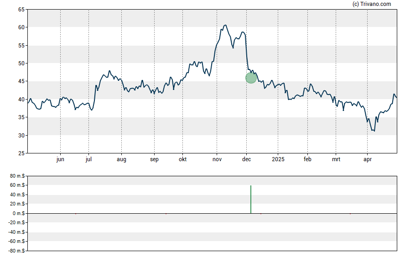Click the '65' price axis label
The width and height of the screenshot is (405, 258).
click(x=21, y=10)
